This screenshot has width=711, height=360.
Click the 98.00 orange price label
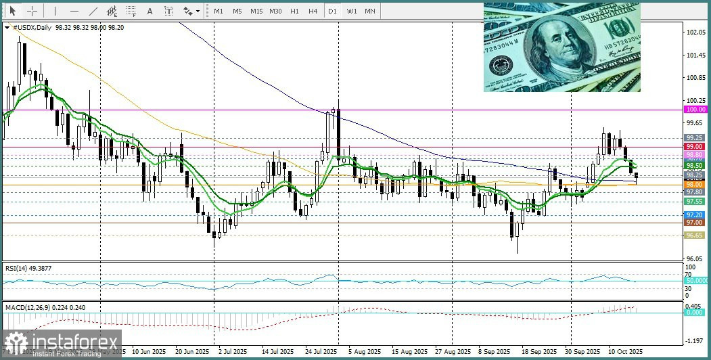point(695,185)
